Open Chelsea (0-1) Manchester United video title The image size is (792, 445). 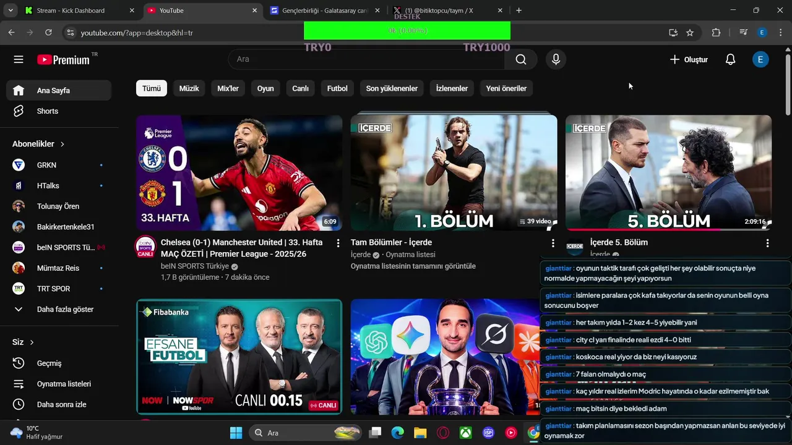tap(242, 248)
